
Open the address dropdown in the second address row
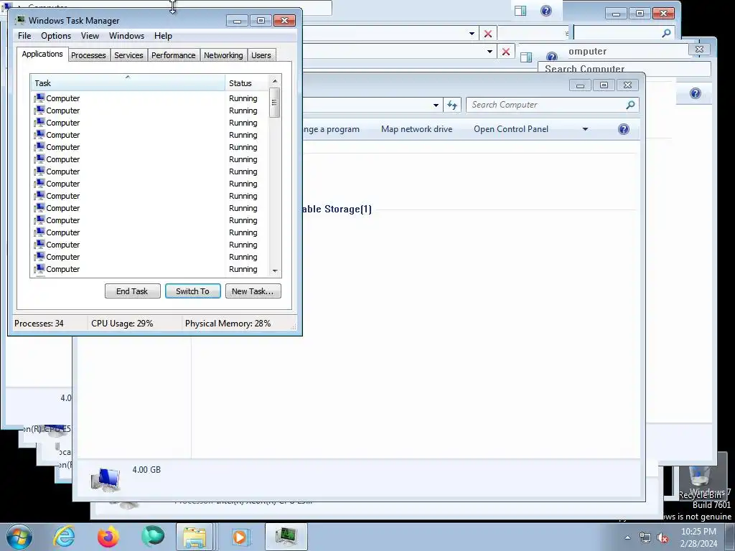click(x=490, y=52)
